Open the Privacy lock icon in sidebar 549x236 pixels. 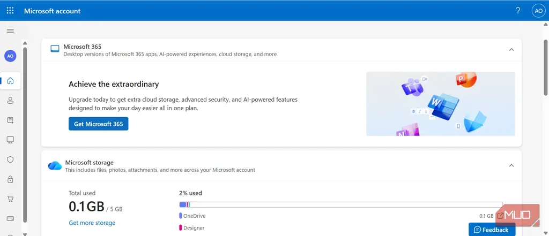click(x=10, y=179)
